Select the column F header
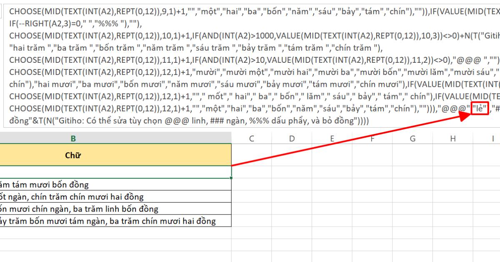 tap(371, 139)
